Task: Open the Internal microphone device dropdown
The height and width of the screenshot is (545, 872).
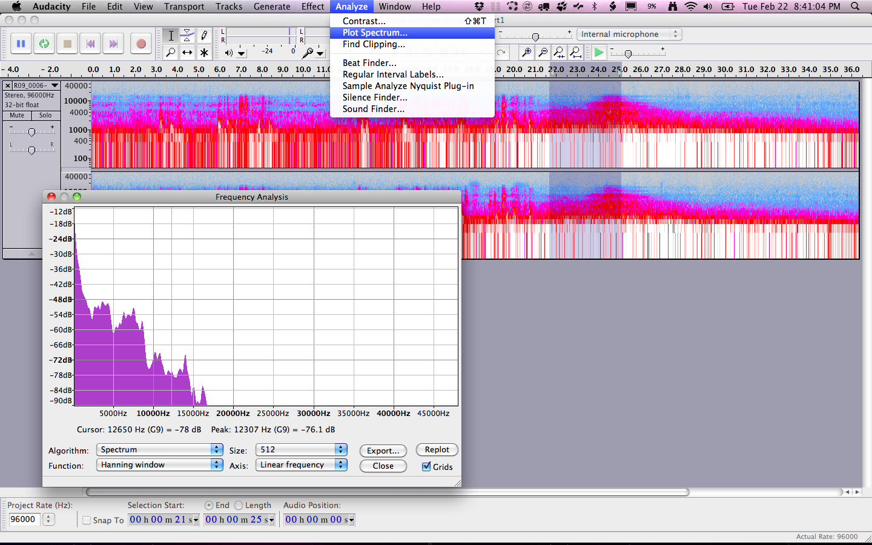Action: click(x=629, y=35)
